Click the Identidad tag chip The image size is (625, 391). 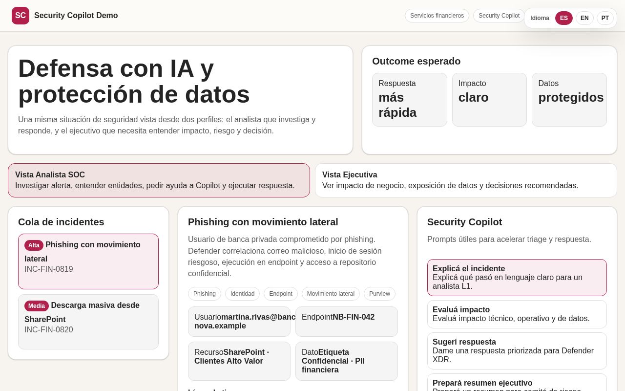click(242, 294)
